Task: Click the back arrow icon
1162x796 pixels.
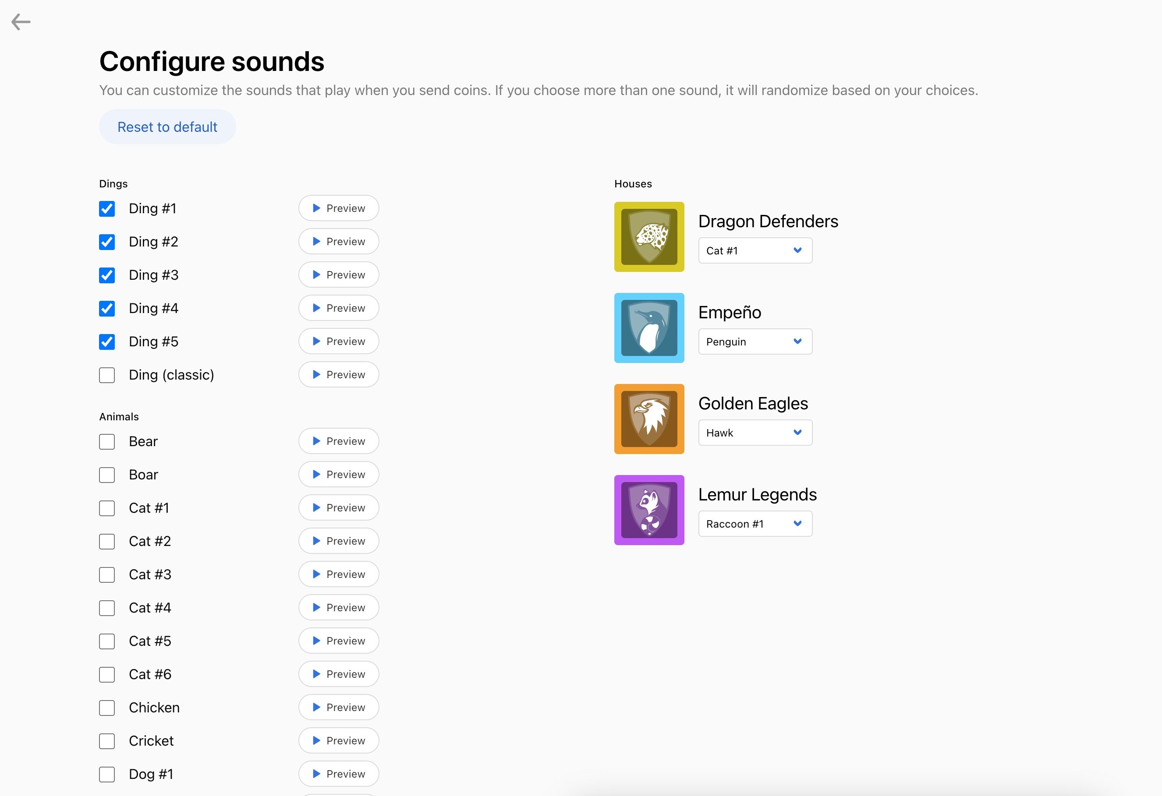Action: click(21, 22)
